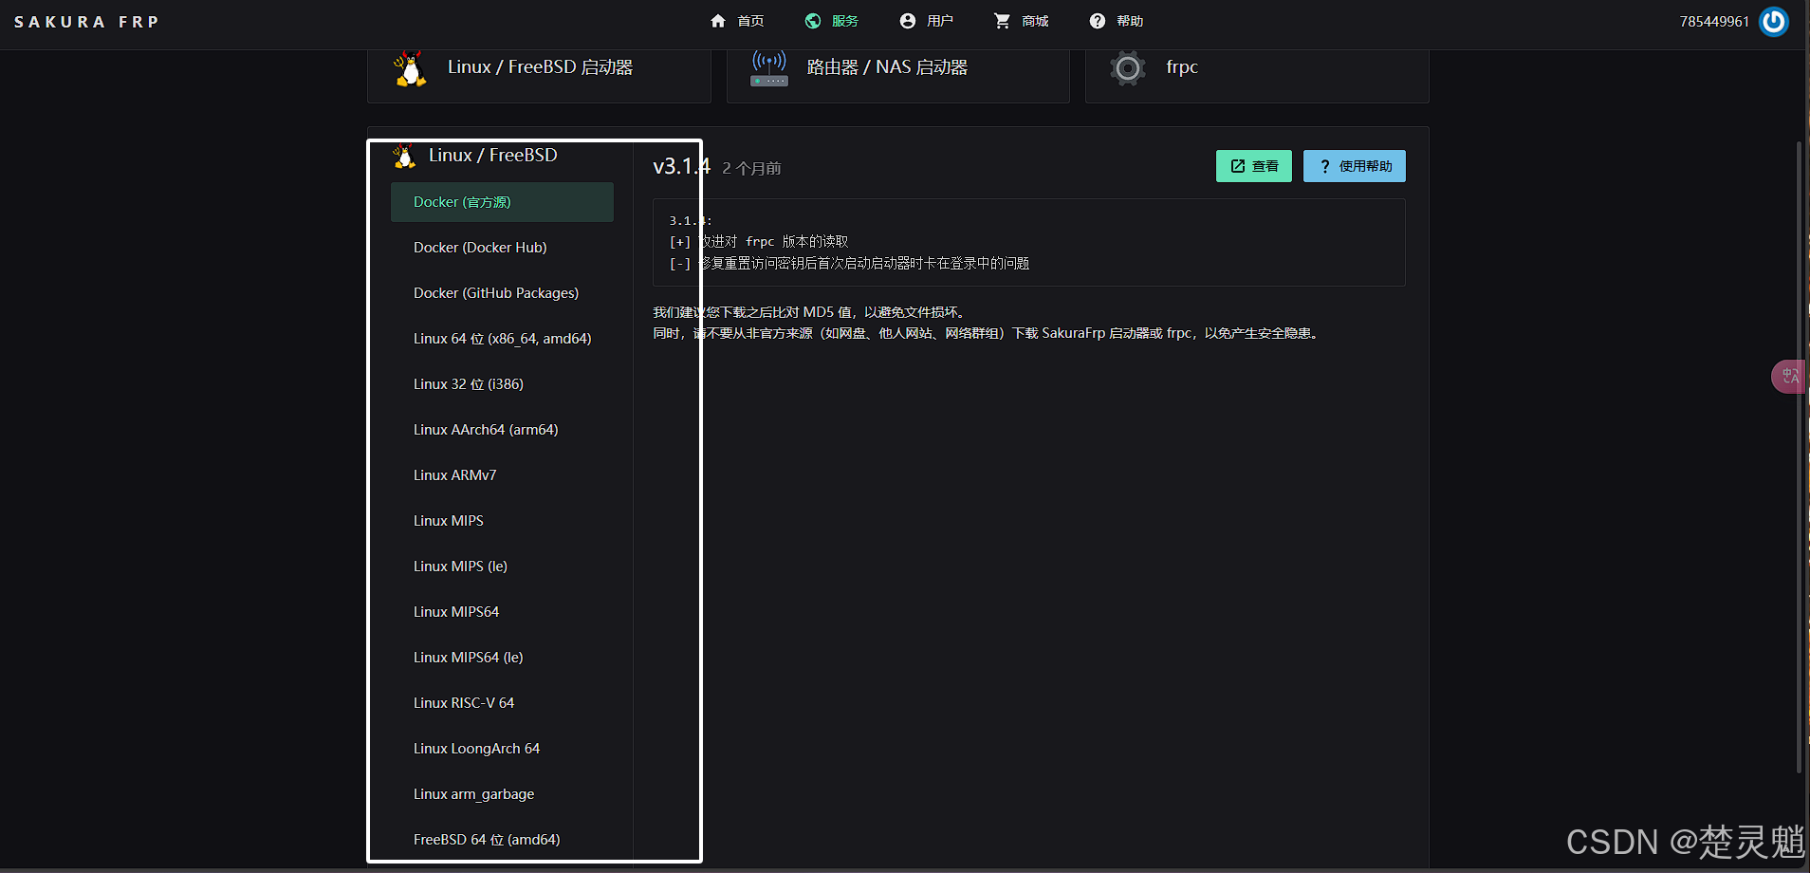Click username 785449961
This screenshot has width=1810, height=873.
[x=1714, y=21]
